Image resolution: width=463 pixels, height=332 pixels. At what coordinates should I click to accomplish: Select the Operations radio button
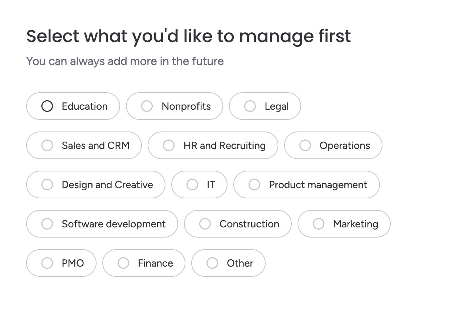pyautogui.click(x=305, y=145)
